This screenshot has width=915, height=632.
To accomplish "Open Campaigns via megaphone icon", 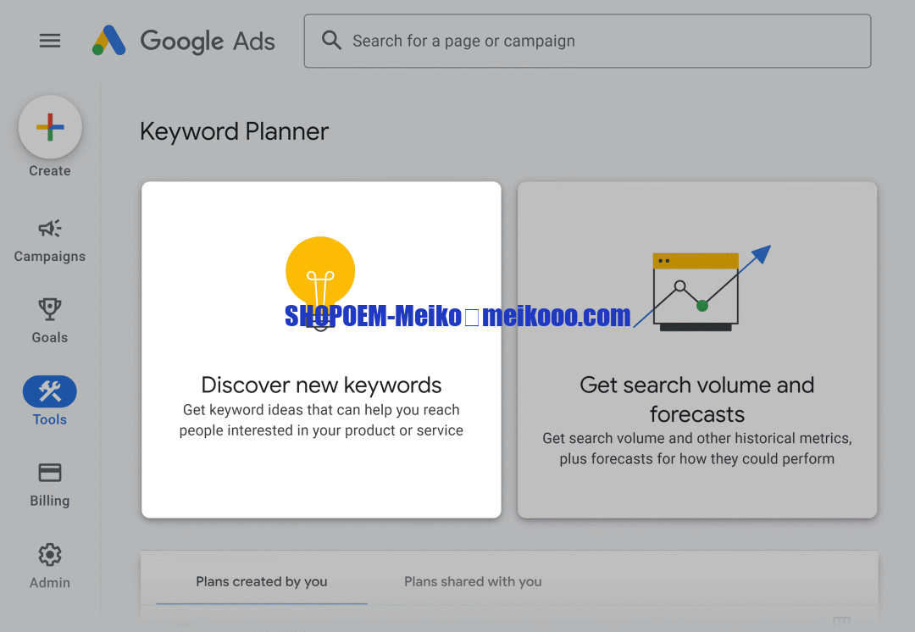I will coord(50,228).
